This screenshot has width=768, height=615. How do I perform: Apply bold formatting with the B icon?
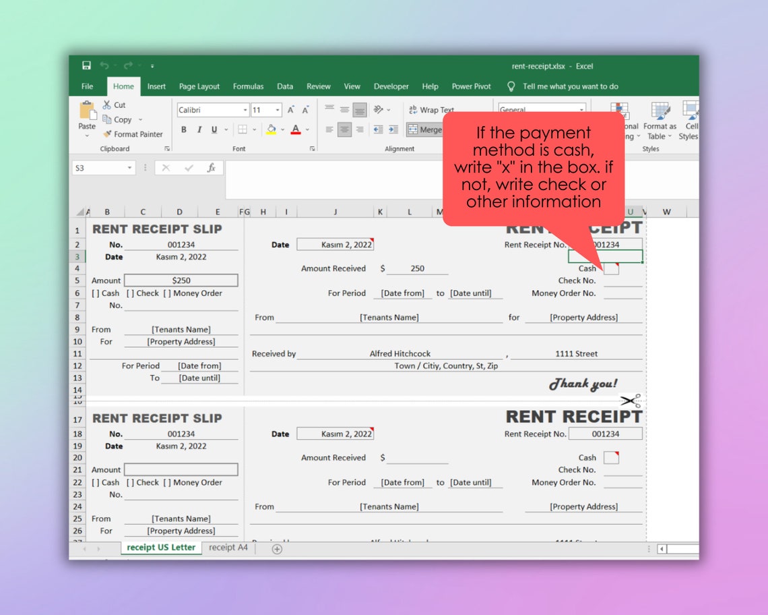click(x=183, y=129)
